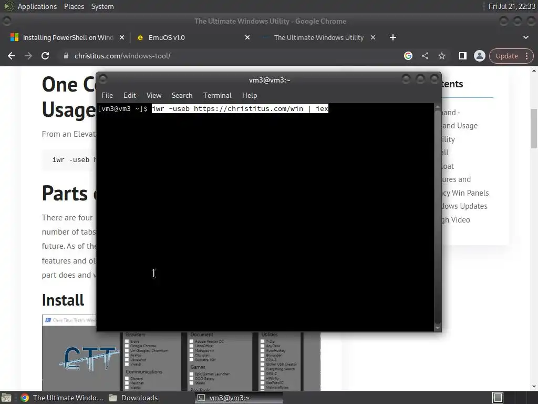Viewport: 538px width, 404px height.
Task: Go back in Chrome history
Action: coord(12,56)
